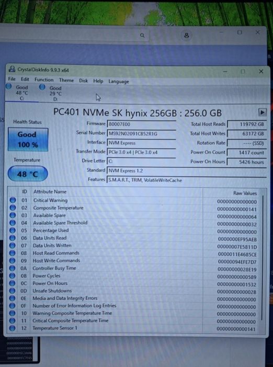This screenshot has width=273, height=367.
Task: Close the CrystalDiskInfo window
Action: point(261,71)
